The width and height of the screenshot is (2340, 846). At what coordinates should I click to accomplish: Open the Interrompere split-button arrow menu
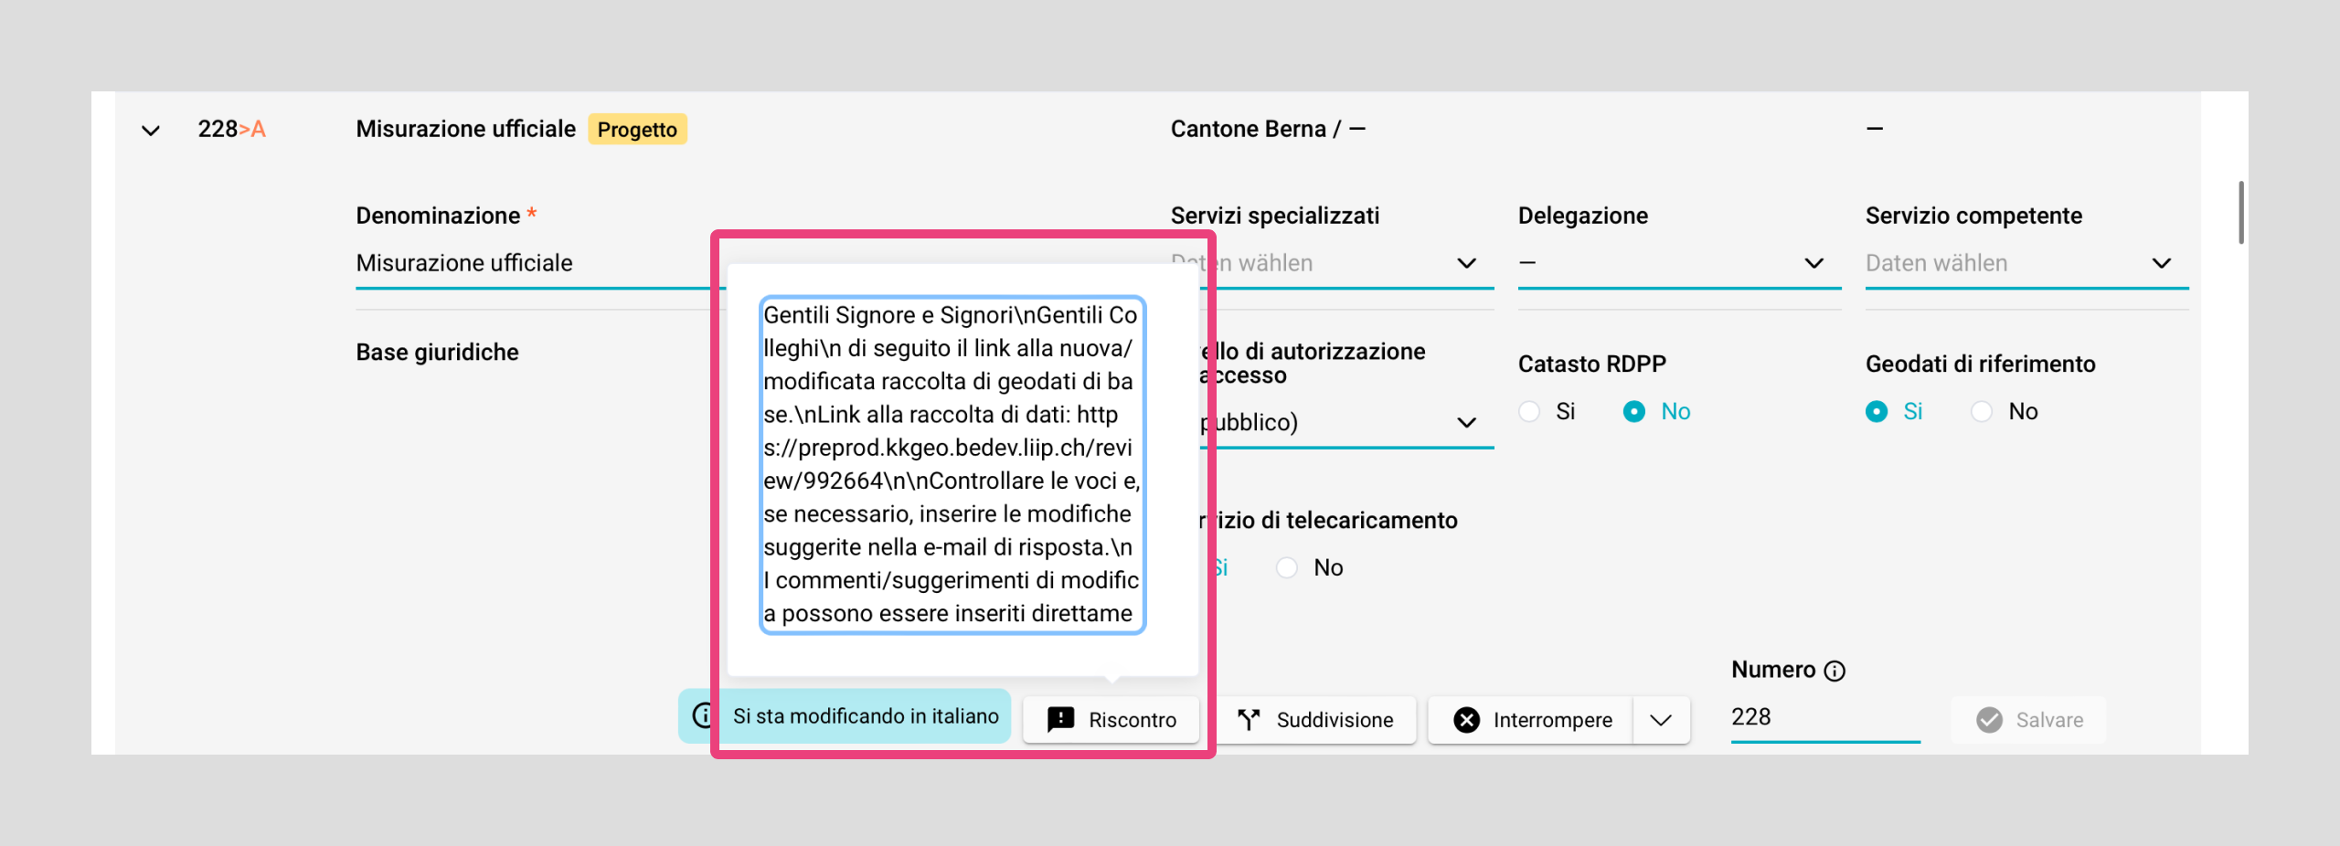(1661, 720)
